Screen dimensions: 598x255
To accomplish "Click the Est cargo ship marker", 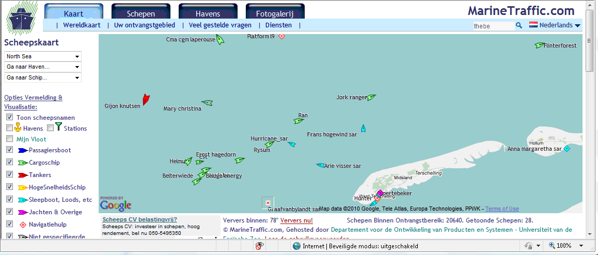I will (x=199, y=162).
